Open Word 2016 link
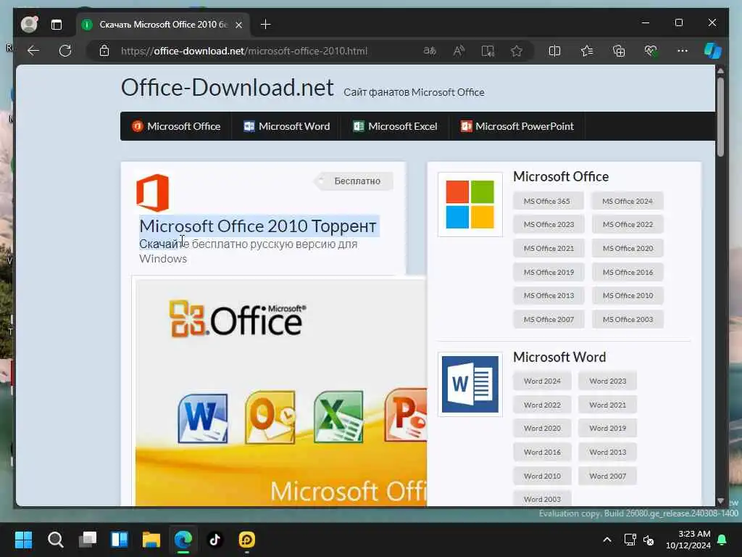Image resolution: width=742 pixels, height=557 pixels. pyautogui.click(x=542, y=453)
